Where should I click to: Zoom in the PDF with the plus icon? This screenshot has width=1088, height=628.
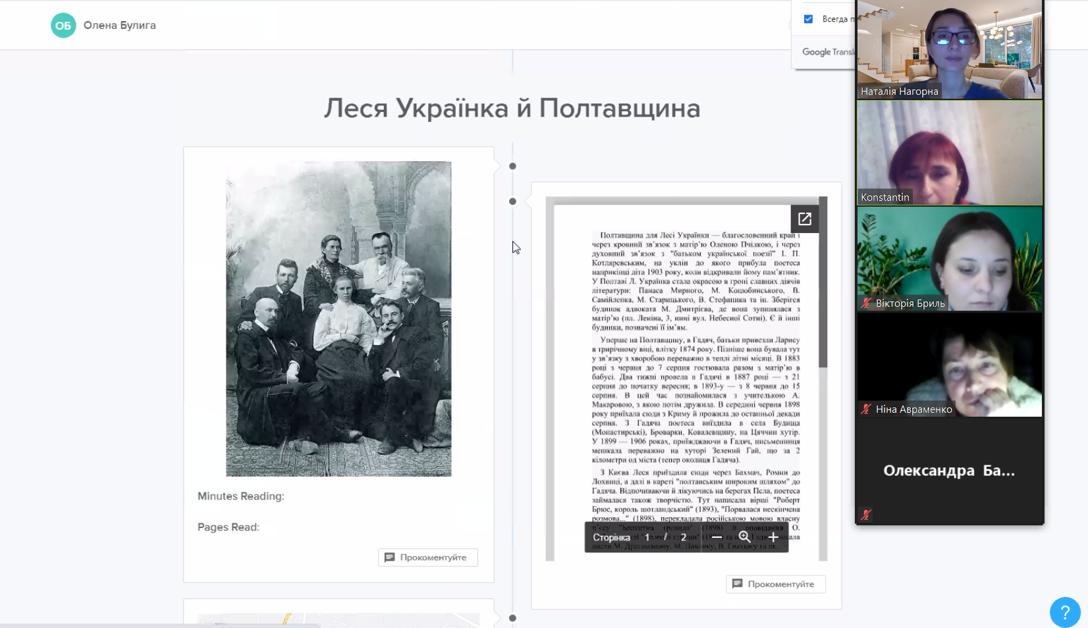[773, 537]
